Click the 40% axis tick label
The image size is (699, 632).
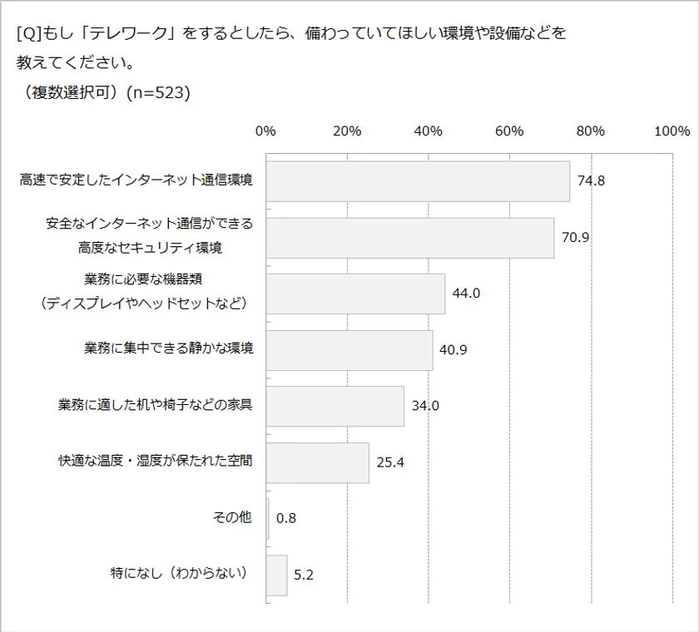428,131
